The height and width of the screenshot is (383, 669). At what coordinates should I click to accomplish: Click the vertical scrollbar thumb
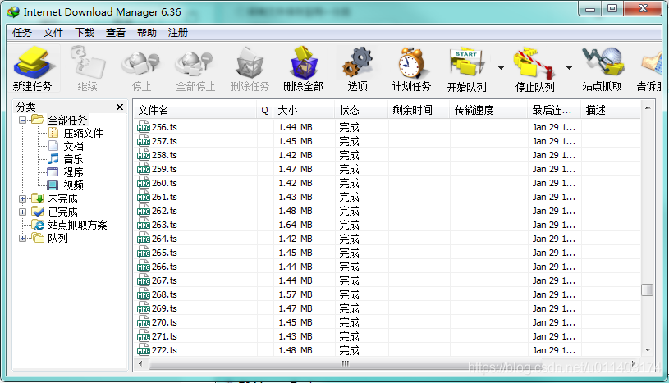click(647, 290)
